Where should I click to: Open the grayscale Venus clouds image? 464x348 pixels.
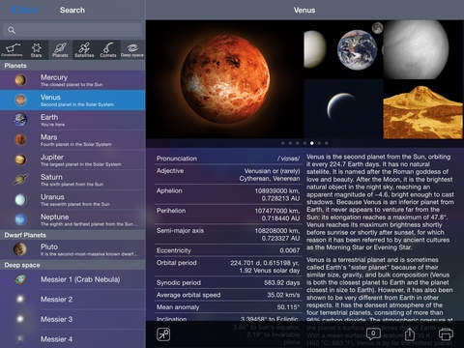423,50
